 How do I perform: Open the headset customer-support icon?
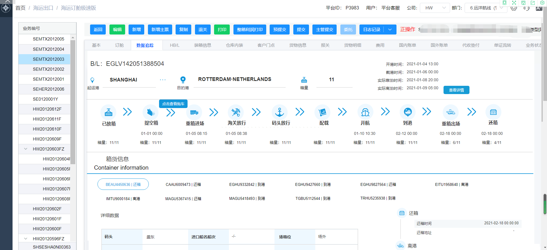tap(526, 8)
